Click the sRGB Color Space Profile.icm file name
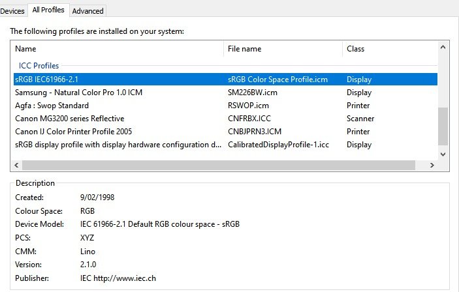 pyautogui.click(x=277, y=80)
